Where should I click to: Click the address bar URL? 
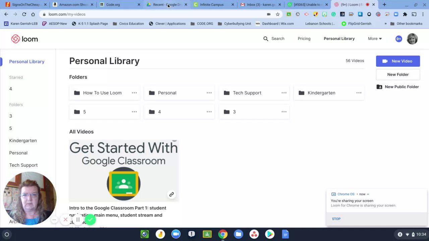(67, 14)
